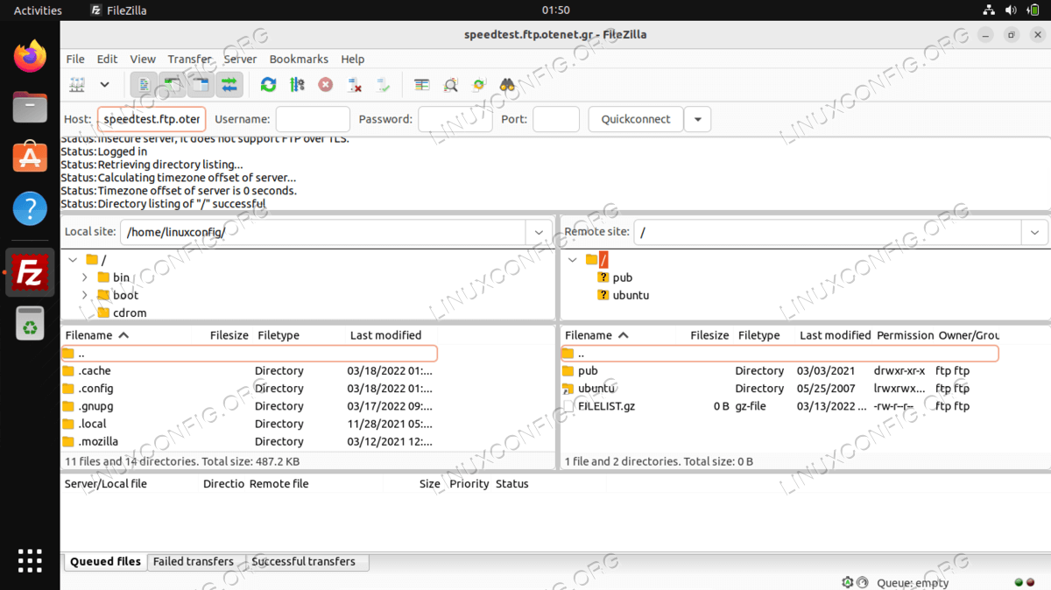Expand the boot folder in local tree
Screen dimensions: 1051x590
(85, 295)
